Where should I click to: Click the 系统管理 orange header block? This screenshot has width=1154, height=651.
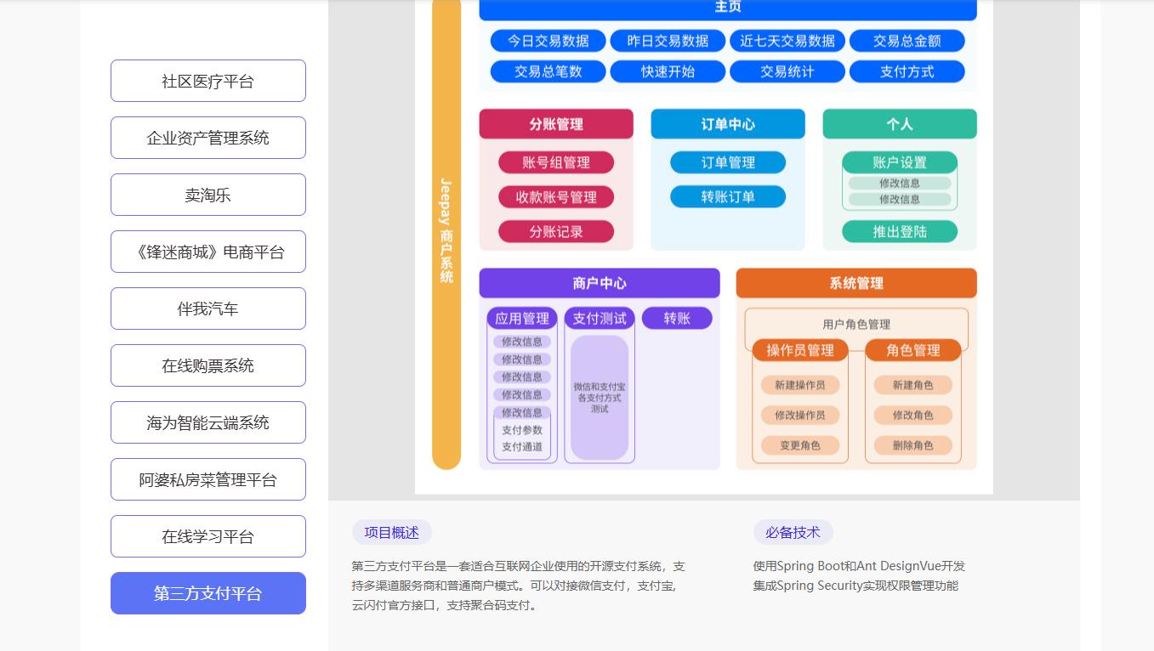click(x=856, y=283)
